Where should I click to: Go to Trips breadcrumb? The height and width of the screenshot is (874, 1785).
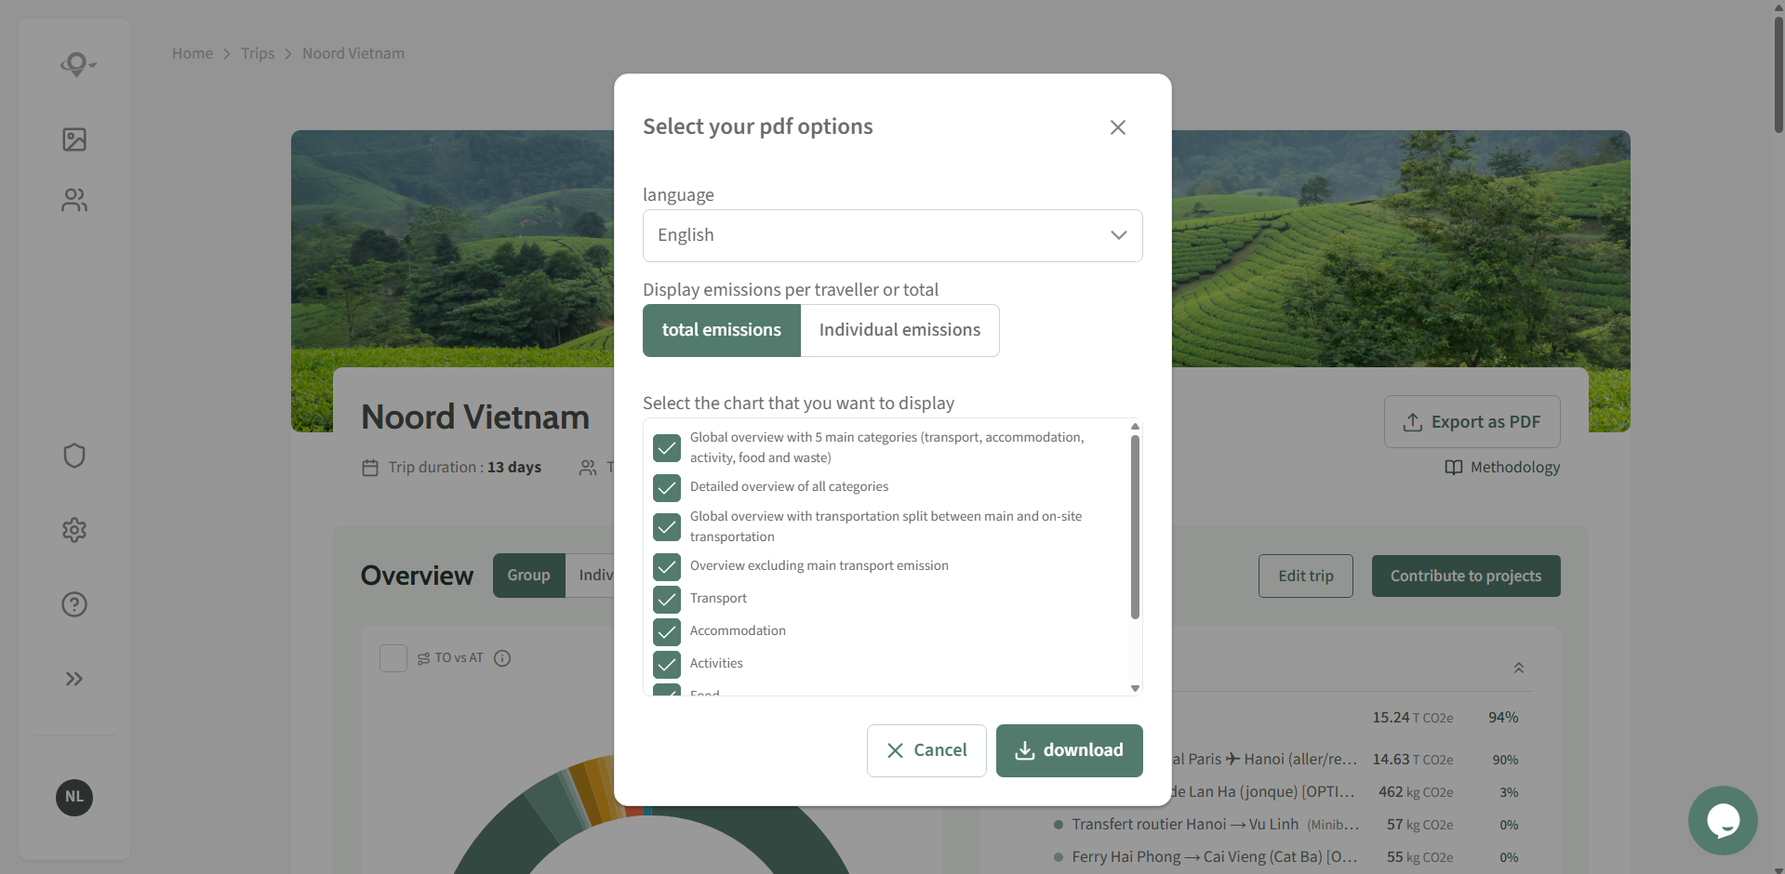point(258,53)
